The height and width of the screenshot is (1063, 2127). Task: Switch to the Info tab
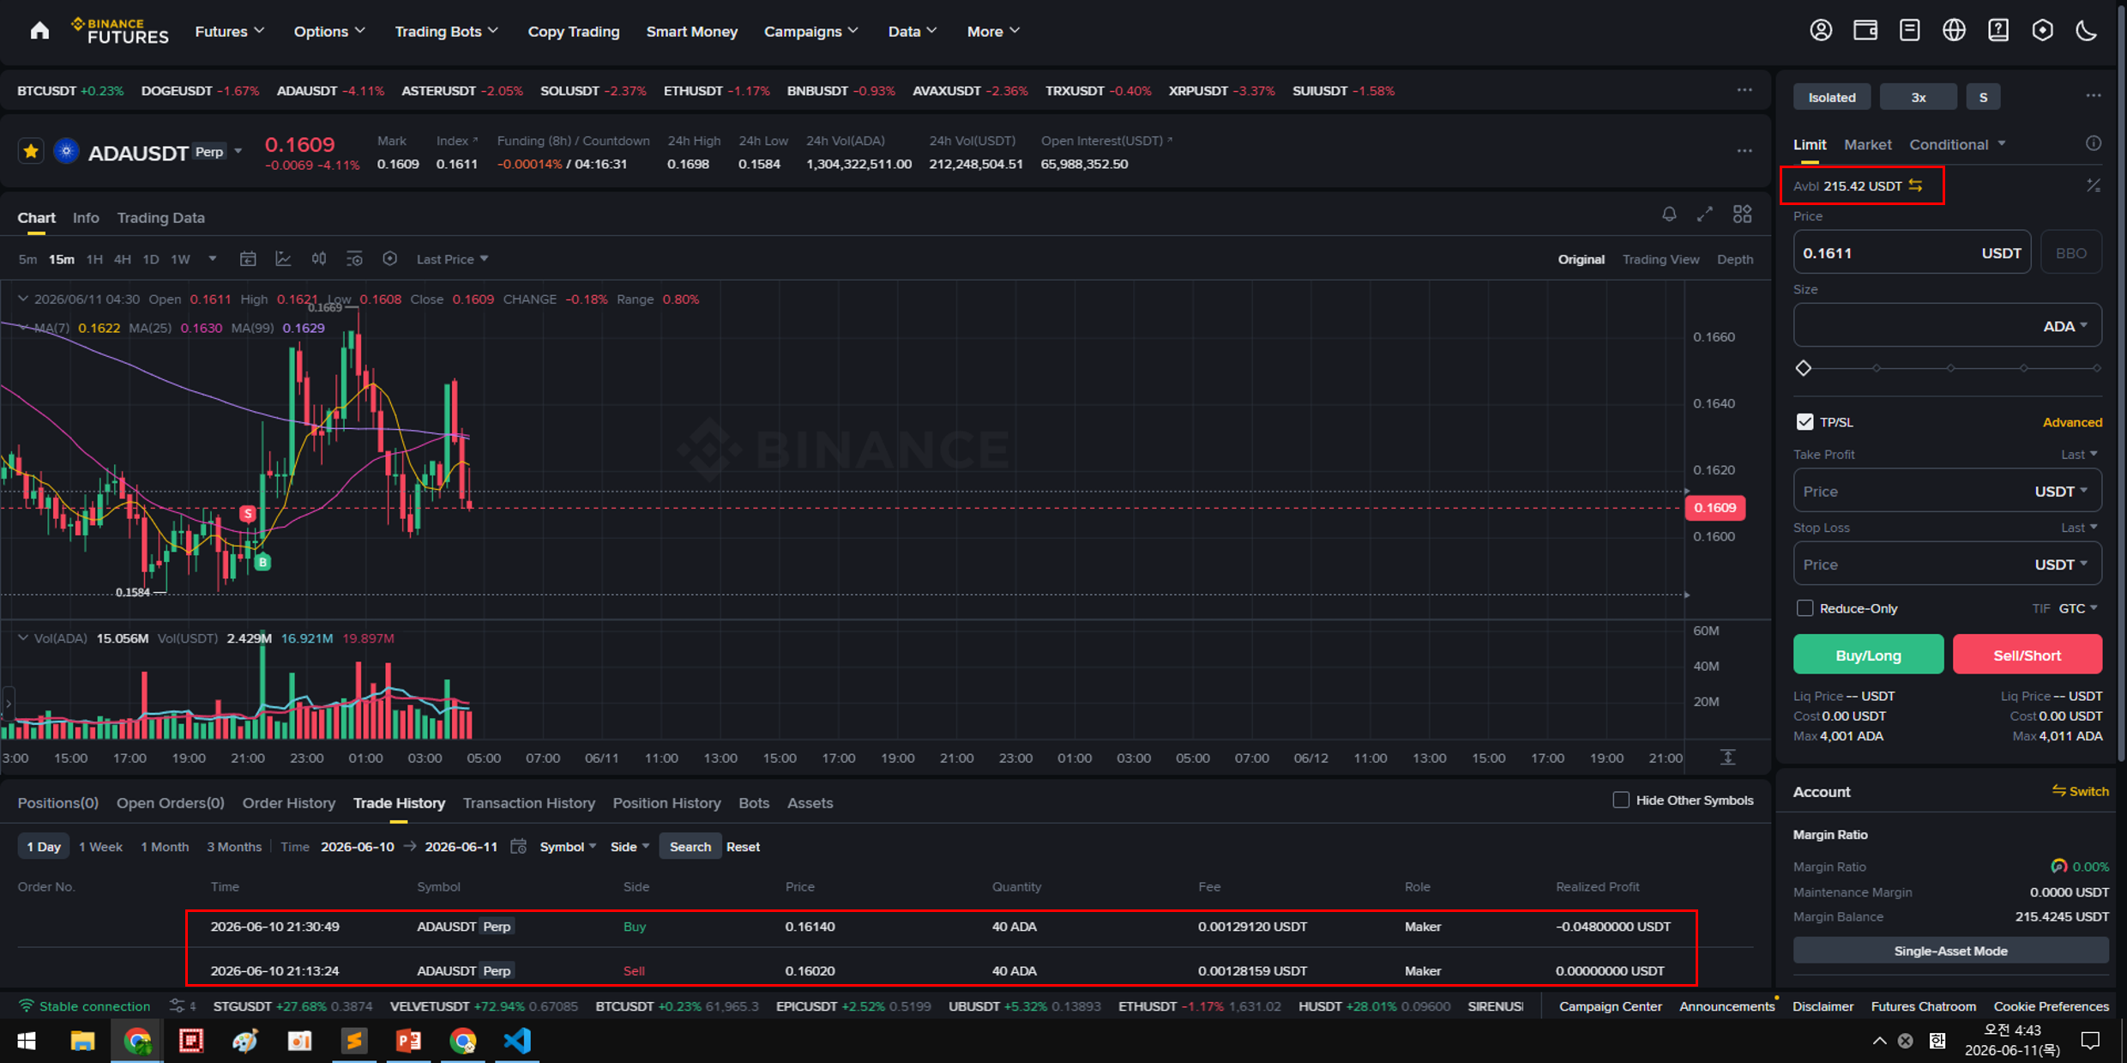86,218
